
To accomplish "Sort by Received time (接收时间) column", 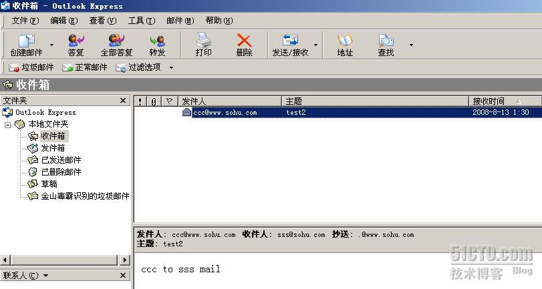I will pyautogui.click(x=505, y=101).
